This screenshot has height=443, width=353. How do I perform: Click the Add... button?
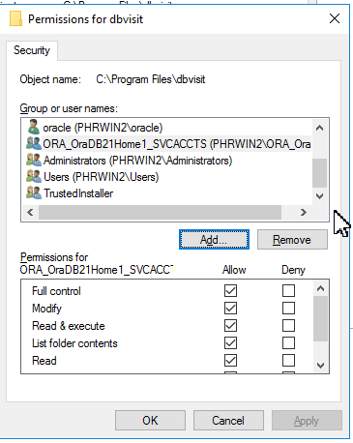(x=214, y=240)
